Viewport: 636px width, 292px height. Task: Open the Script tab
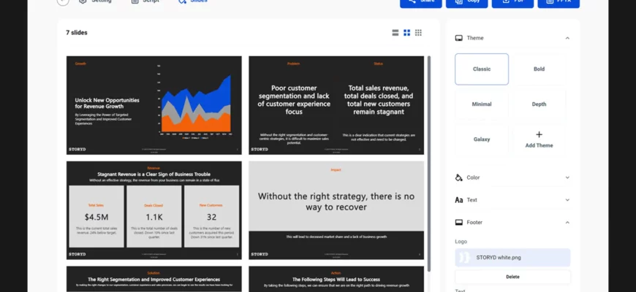(x=145, y=1)
